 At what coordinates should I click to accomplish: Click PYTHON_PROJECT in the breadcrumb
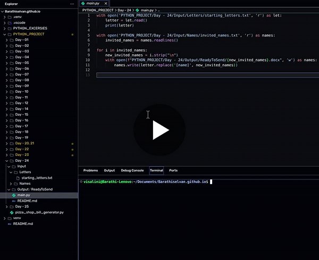pos(98,10)
